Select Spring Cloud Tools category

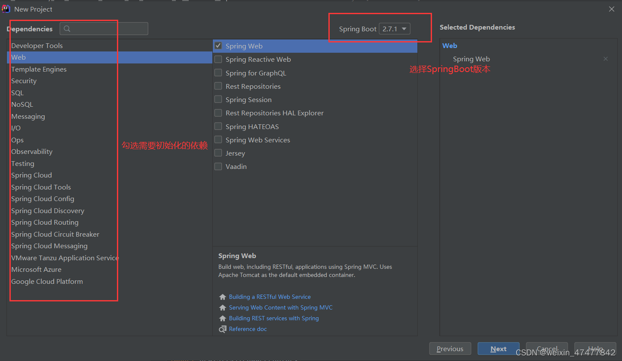coord(110,187)
